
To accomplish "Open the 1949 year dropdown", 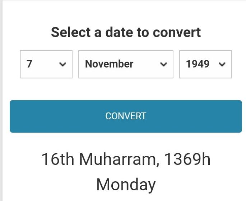I will point(205,64).
